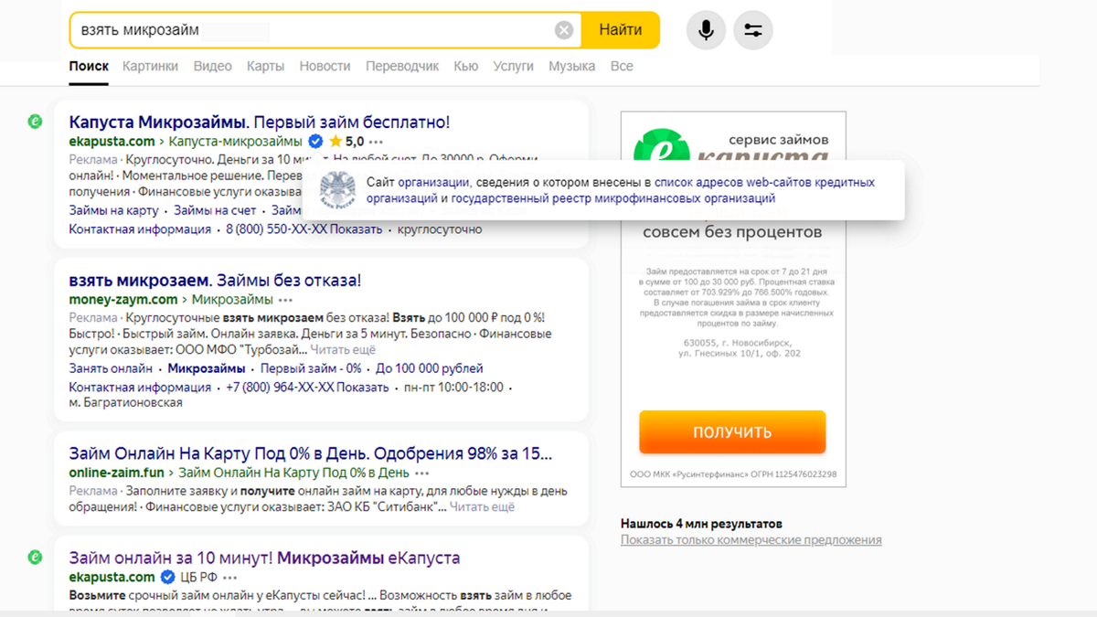Viewport: 1097px width, 617px height.
Task: Open the Займы на счет sitelink
Action: pyautogui.click(x=215, y=211)
